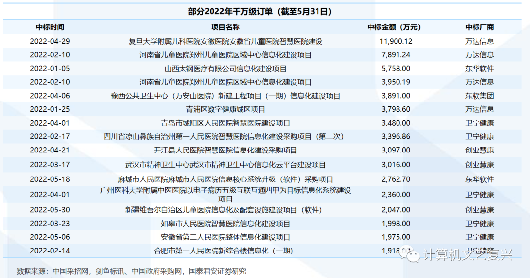Select the date cell 2022-04-29
Viewport: 530px width, 278px height.
(50, 41)
